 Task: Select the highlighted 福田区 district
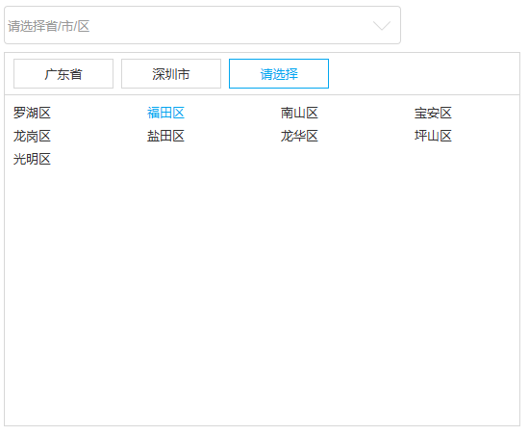point(165,113)
